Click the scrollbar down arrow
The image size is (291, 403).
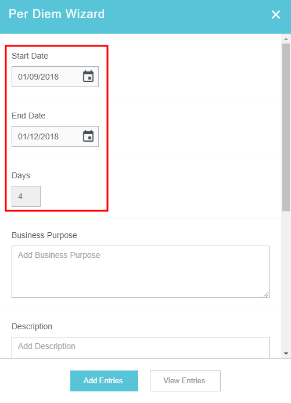286,354
